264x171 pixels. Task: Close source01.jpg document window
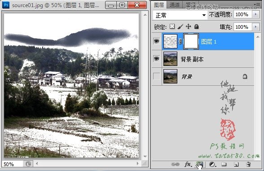click(137, 5)
